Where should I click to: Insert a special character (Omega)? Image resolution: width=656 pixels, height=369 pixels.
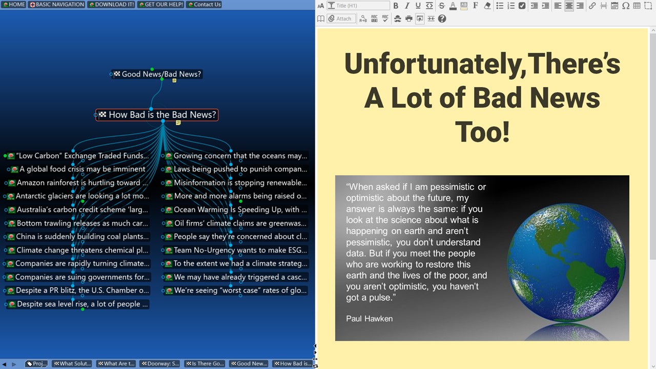(626, 6)
